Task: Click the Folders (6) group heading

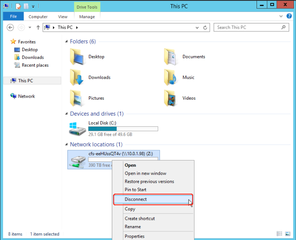Action: coord(83,42)
